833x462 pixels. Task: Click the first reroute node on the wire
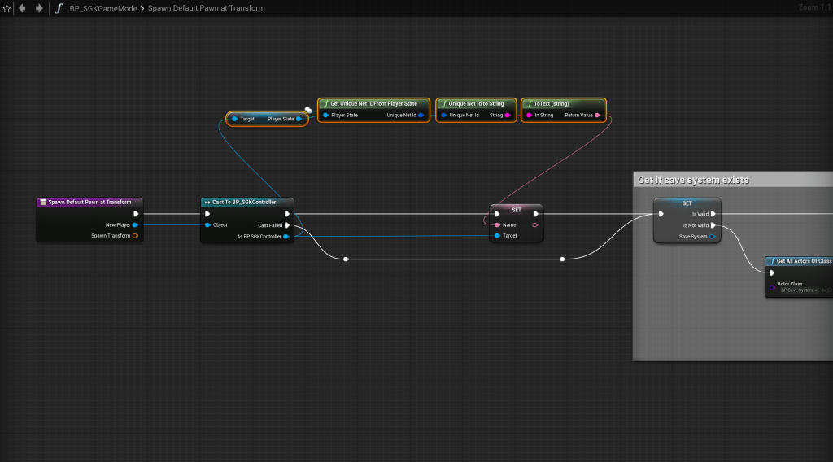click(x=346, y=259)
